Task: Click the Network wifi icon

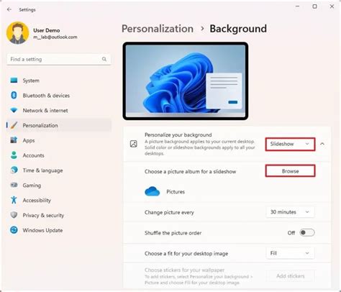Action: (14, 110)
